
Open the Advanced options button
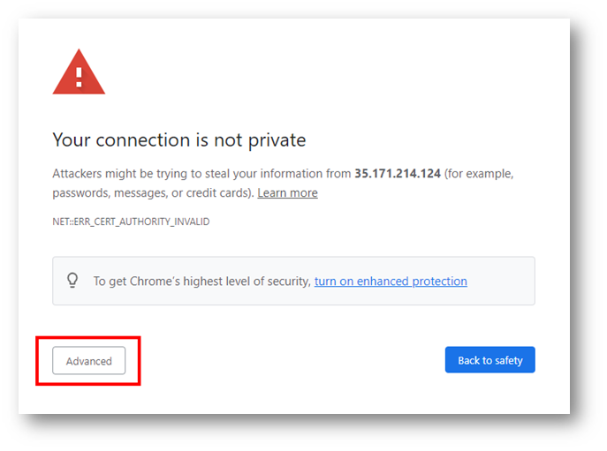click(x=89, y=360)
